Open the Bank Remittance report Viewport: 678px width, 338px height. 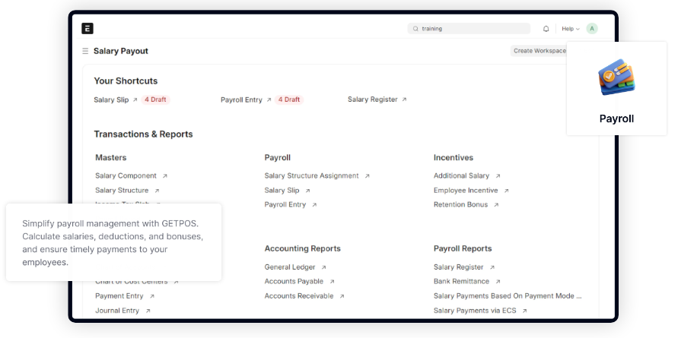461,282
